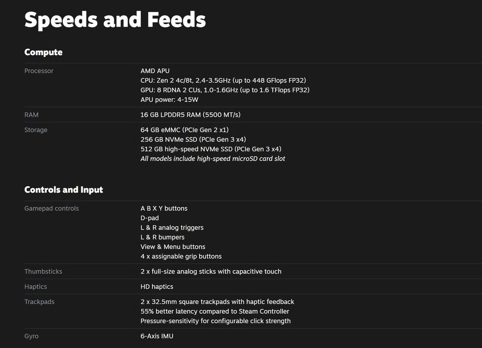Screen dimensions: 482x348
Task: Click the Storage row label
Action: click(x=36, y=130)
